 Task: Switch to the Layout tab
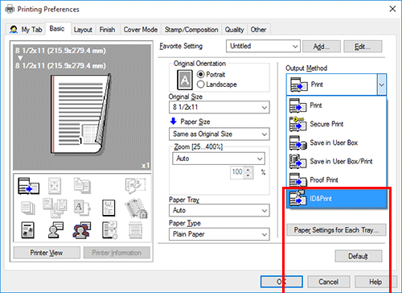(83, 30)
